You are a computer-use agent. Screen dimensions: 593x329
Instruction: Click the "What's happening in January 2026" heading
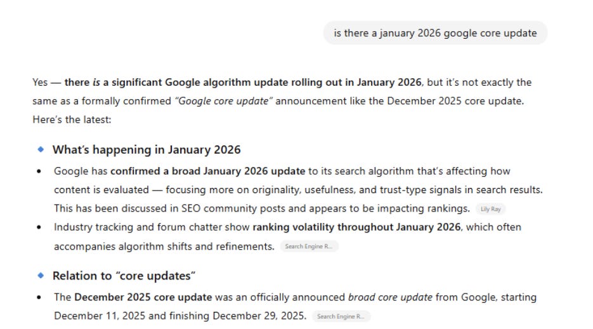(x=147, y=150)
